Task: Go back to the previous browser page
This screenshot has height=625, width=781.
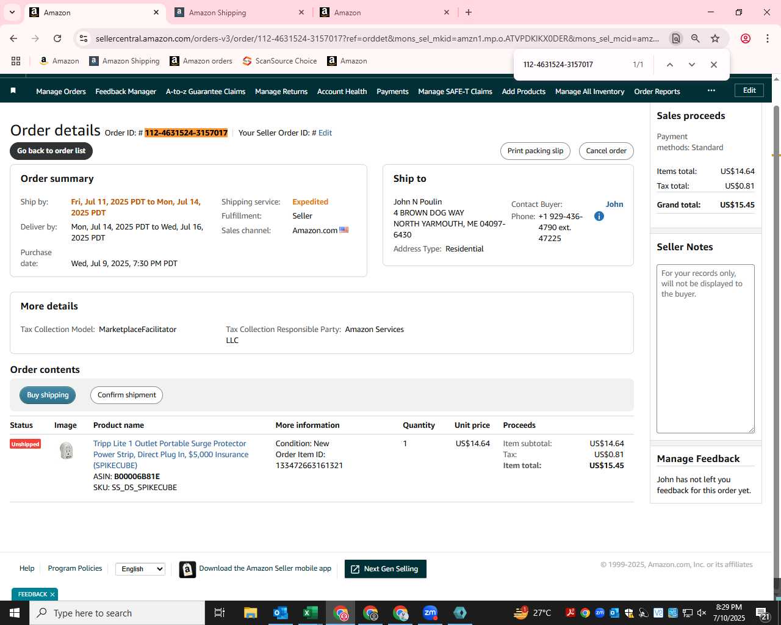Action: pos(13,38)
